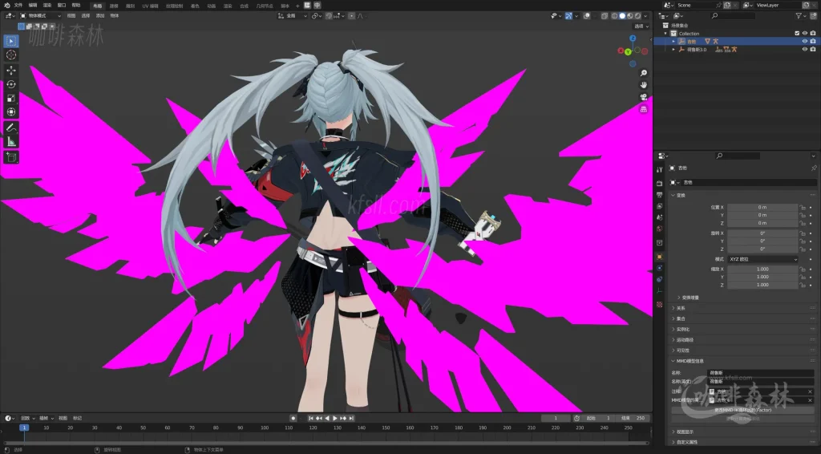Toggle X-ray display in viewport header
821x454 pixels.
pyautogui.click(x=605, y=16)
